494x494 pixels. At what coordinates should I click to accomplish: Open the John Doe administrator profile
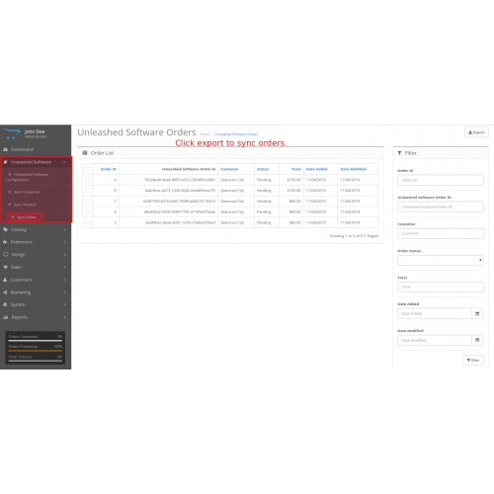click(35, 133)
